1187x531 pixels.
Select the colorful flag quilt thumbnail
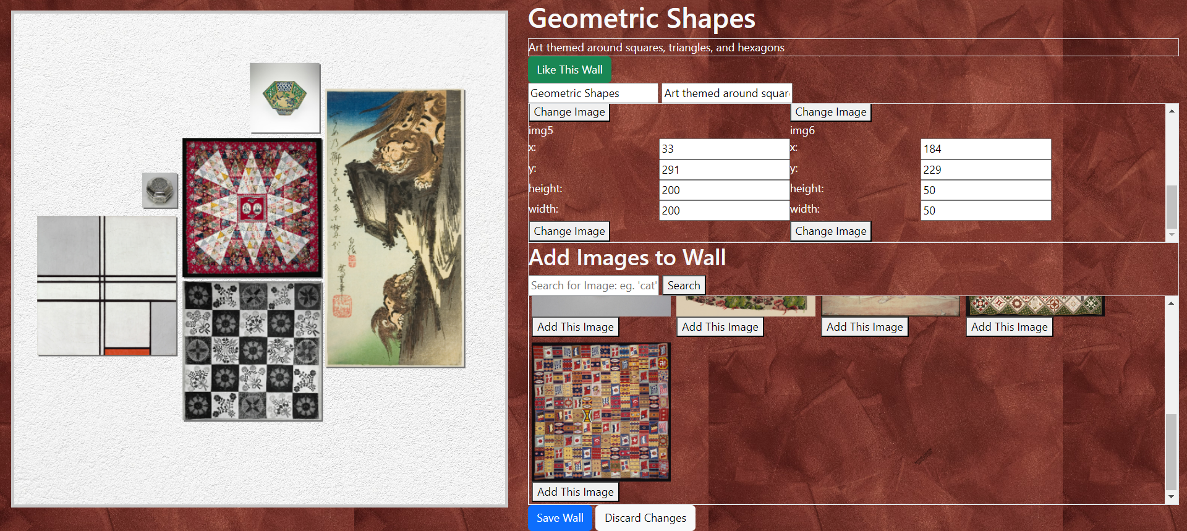click(x=601, y=412)
